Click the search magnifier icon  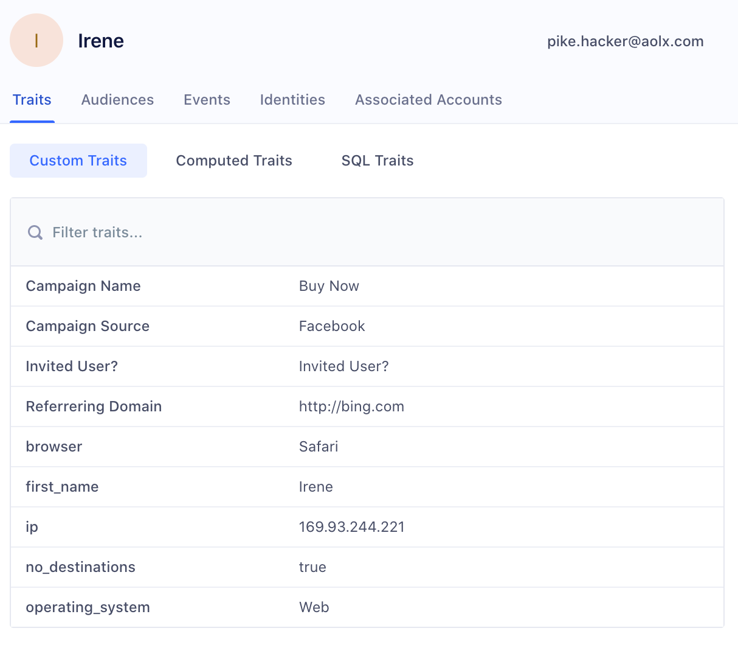click(x=35, y=232)
